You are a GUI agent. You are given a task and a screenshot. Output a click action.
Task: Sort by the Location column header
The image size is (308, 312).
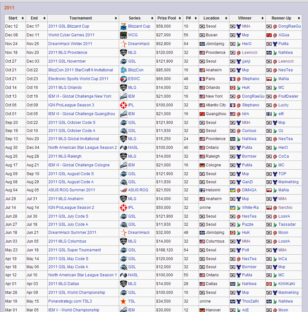pos(226,18)
